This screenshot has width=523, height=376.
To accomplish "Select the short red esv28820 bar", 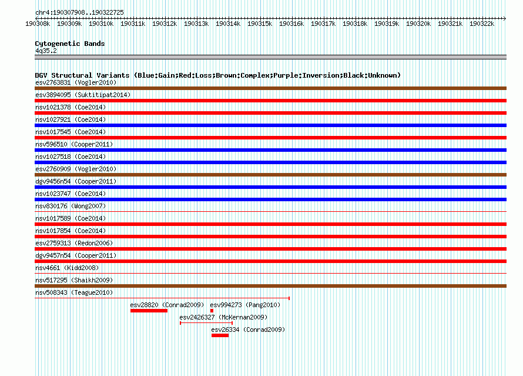I will [x=149, y=311].
